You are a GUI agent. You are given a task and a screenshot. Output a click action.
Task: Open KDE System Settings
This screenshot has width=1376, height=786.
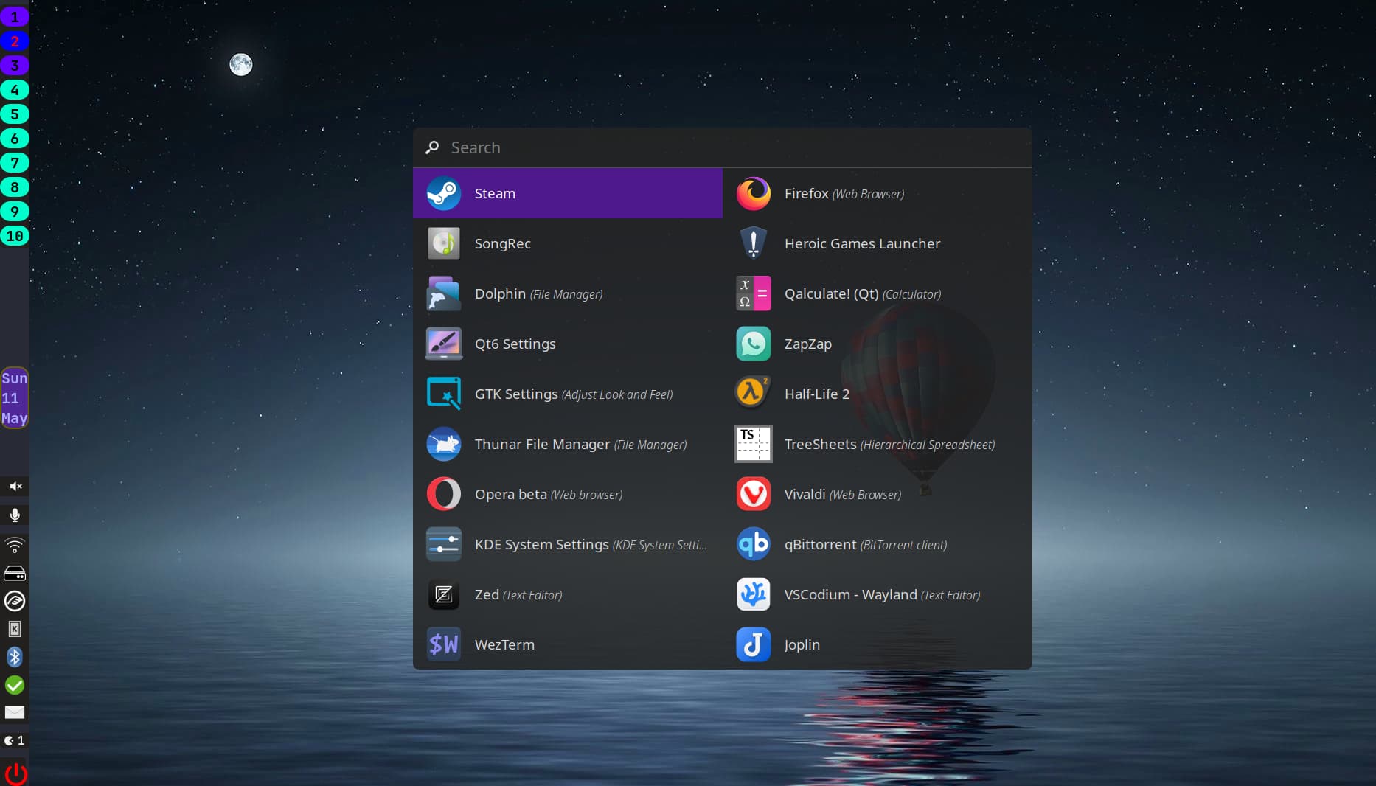(568, 544)
